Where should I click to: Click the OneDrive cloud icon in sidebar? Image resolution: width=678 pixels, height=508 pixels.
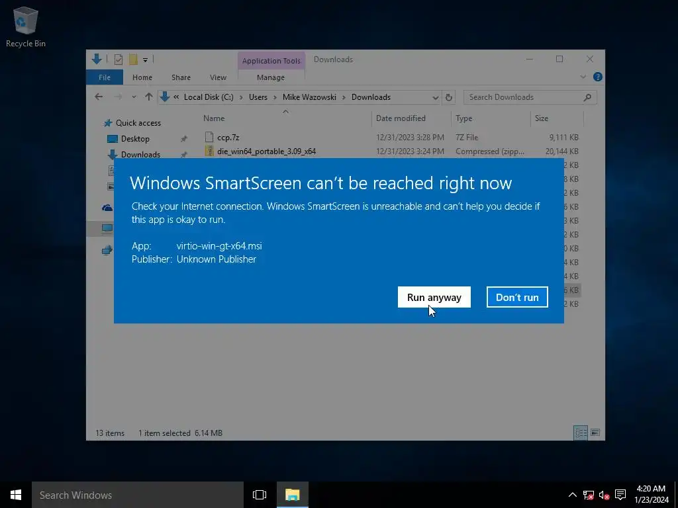click(x=107, y=208)
